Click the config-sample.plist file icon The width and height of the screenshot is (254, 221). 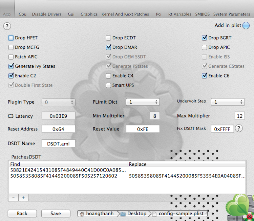point(154,214)
